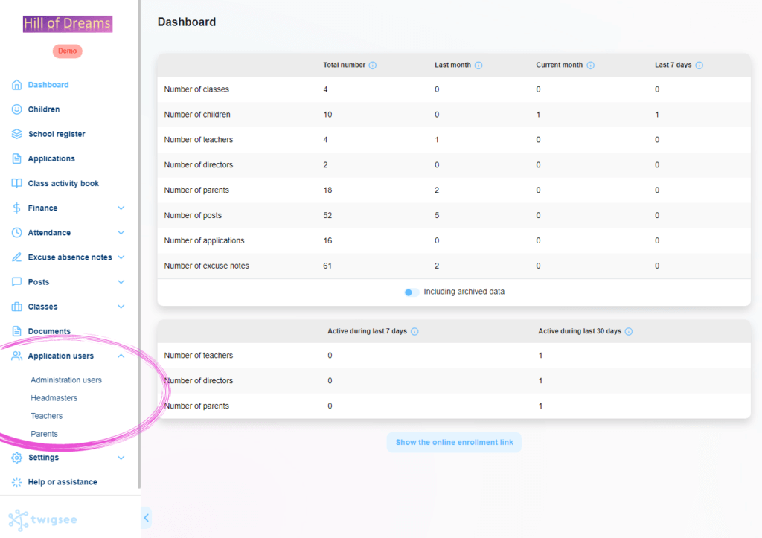The height and width of the screenshot is (538, 762).
Task: Collapse the Application users submenu chevron
Action: point(121,356)
